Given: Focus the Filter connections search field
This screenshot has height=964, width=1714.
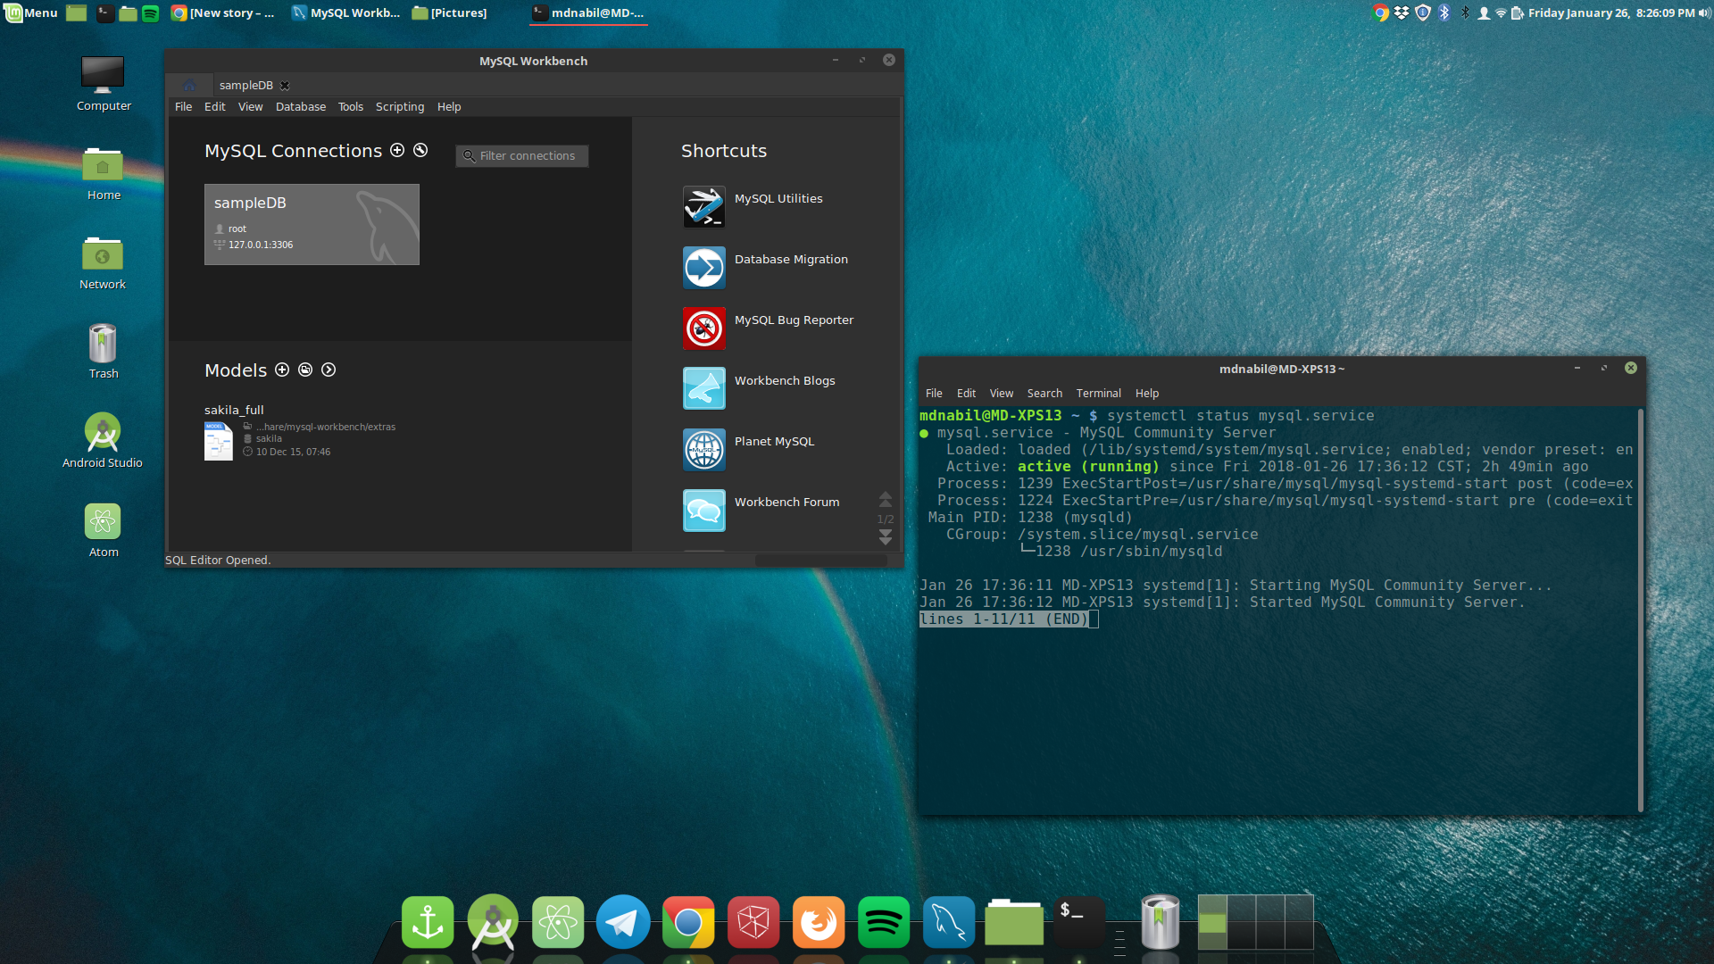Looking at the screenshot, I should pyautogui.click(x=522, y=156).
